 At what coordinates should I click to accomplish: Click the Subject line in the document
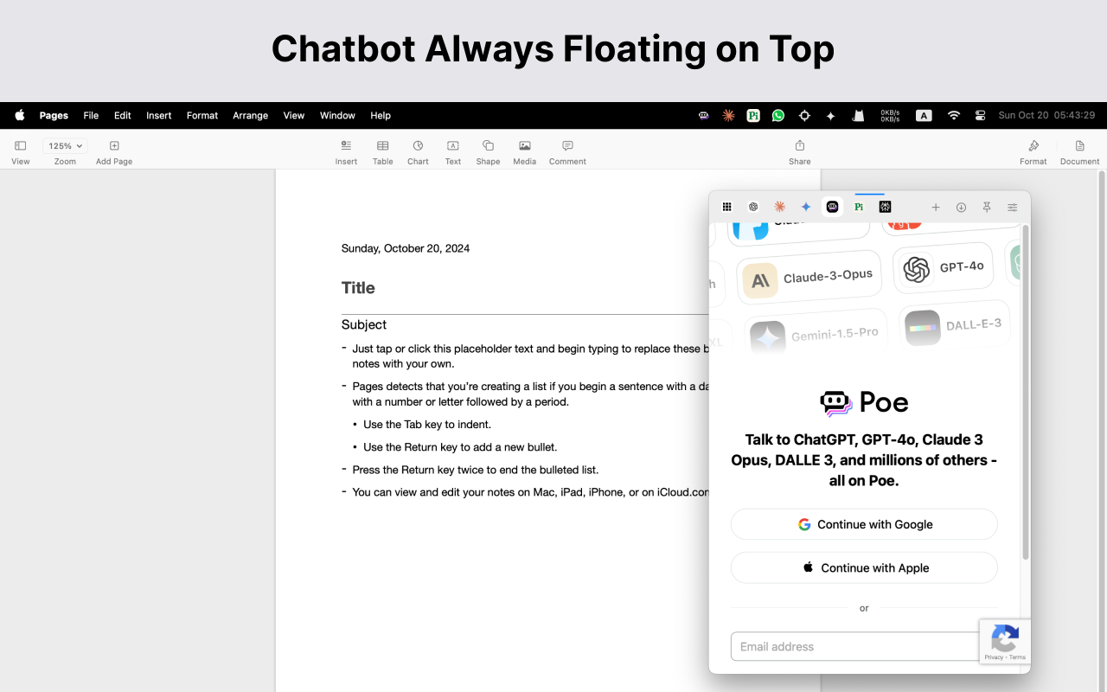(x=364, y=324)
